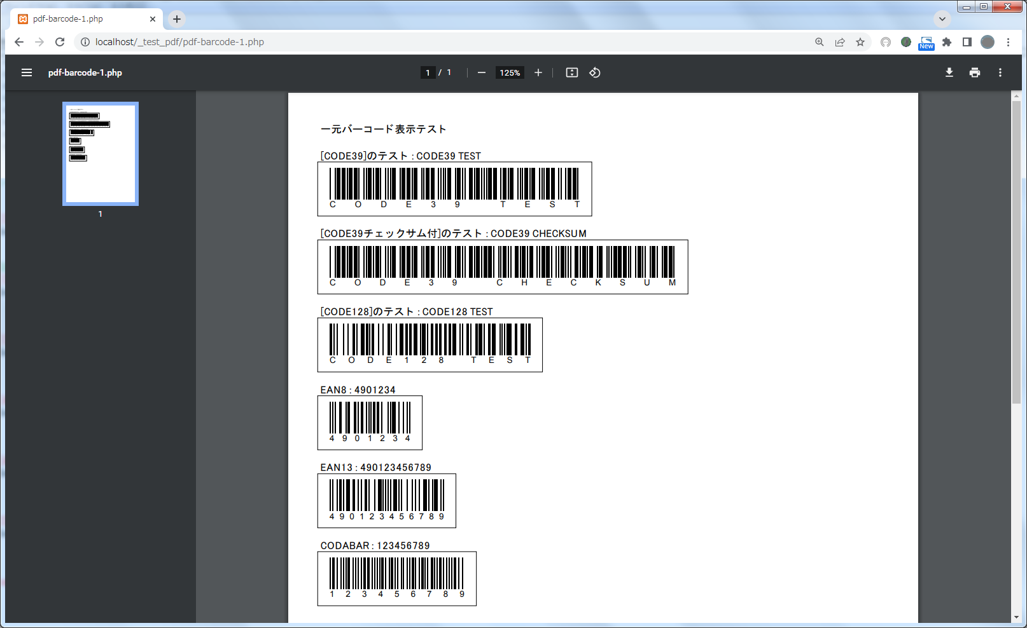Open the zoom magnifier in address bar
This screenshot has width=1027, height=628.
[x=820, y=42]
